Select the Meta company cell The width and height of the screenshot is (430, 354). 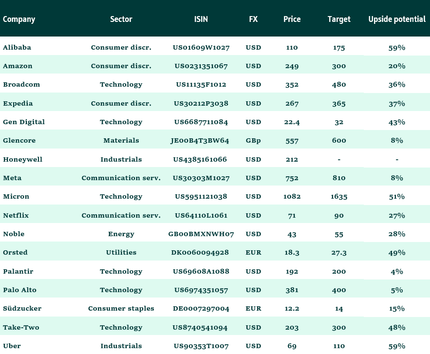tap(12, 178)
